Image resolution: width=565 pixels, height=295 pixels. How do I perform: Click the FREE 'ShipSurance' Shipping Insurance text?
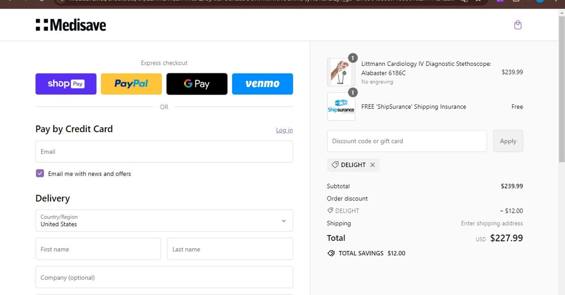[414, 107]
